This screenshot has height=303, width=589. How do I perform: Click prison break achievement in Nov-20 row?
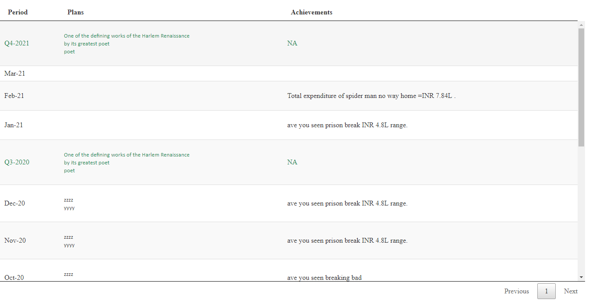[x=347, y=240]
